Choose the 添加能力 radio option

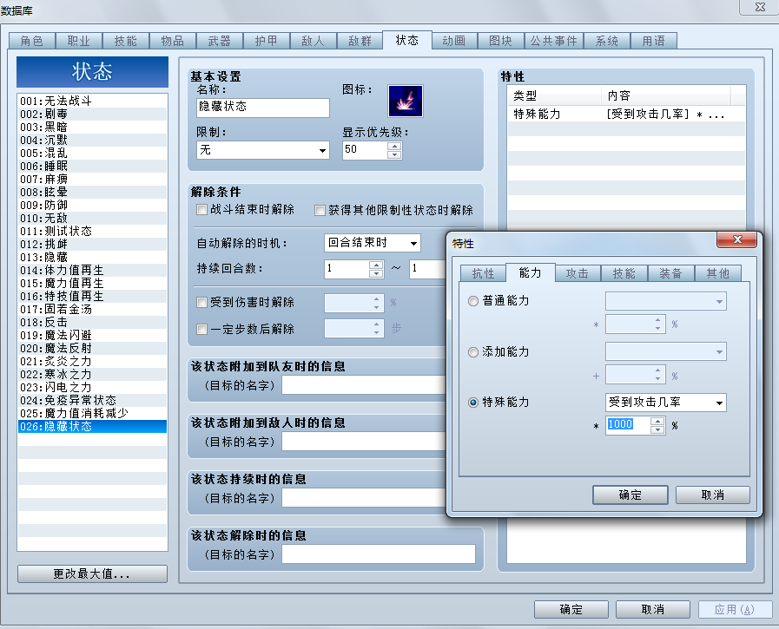tap(473, 352)
